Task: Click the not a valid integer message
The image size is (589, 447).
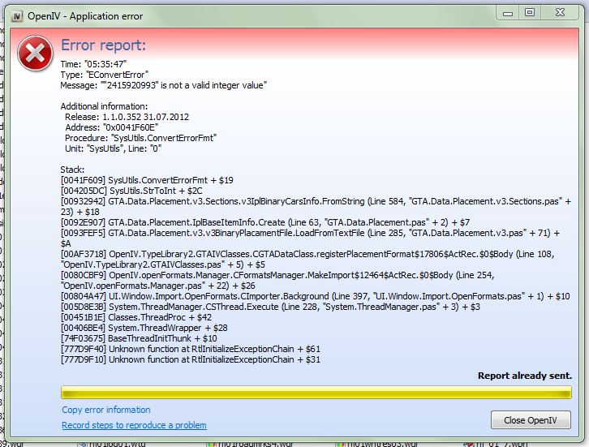Action: pyautogui.click(x=164, y=85)
